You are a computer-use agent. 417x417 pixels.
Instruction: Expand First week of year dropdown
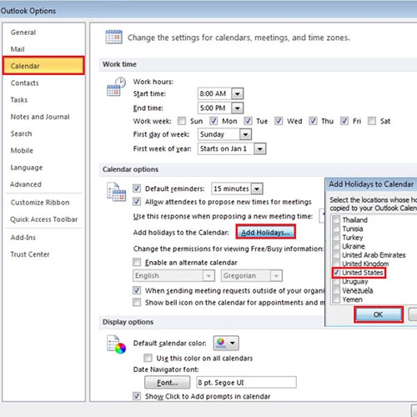tap(260, 148)
